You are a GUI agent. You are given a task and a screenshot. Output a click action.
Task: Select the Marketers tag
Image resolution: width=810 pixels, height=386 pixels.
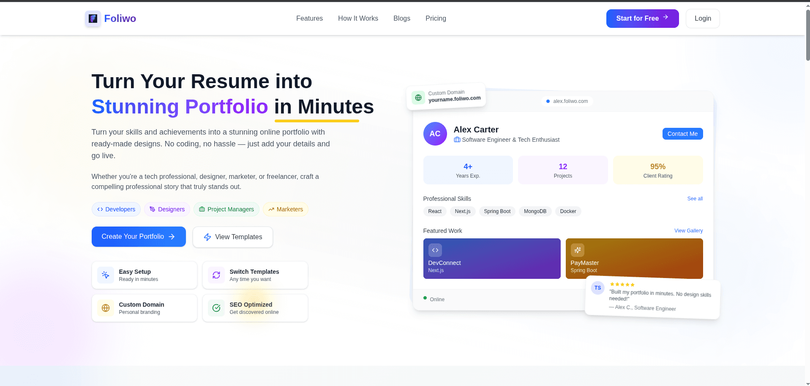coord(286,209)
